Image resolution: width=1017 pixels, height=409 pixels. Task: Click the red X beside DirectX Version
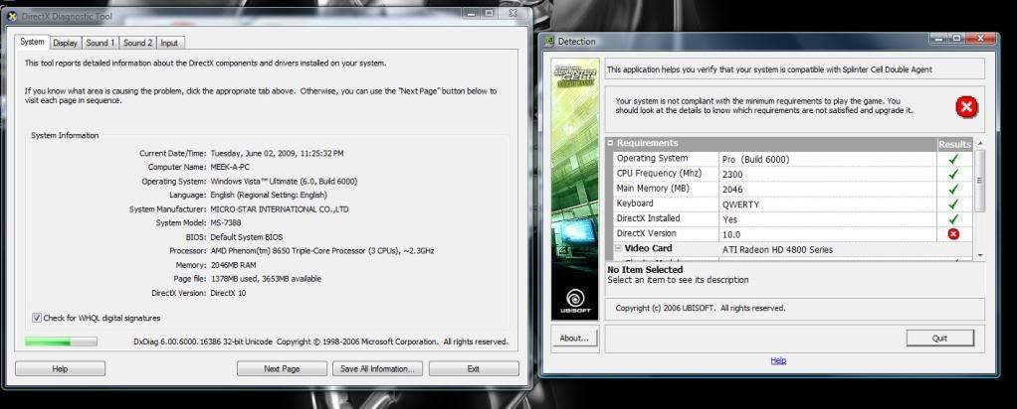coord(953,233)
